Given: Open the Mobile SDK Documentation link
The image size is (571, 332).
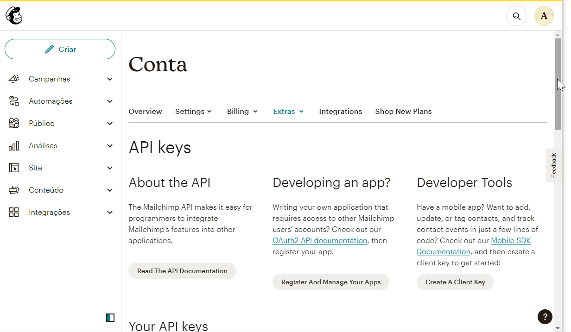Looking at the screenshot, I should click(474, 246).
